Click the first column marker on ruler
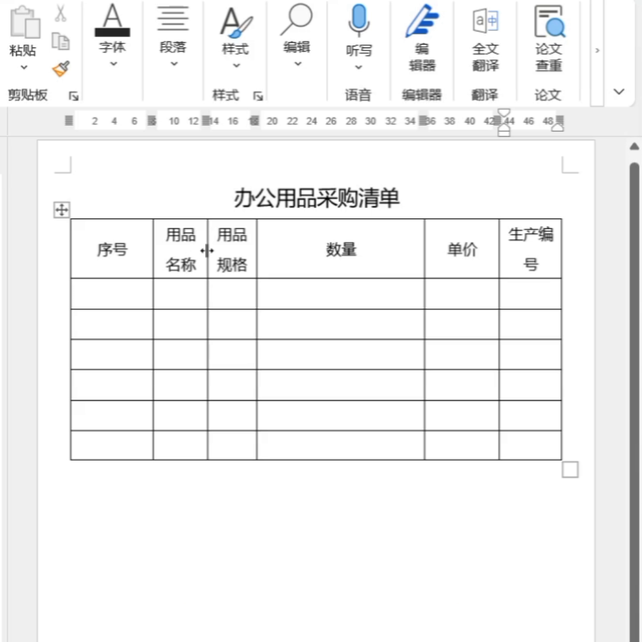Image resolution: width=642 pixels, height=642 pixels. [x=69, y=120]
